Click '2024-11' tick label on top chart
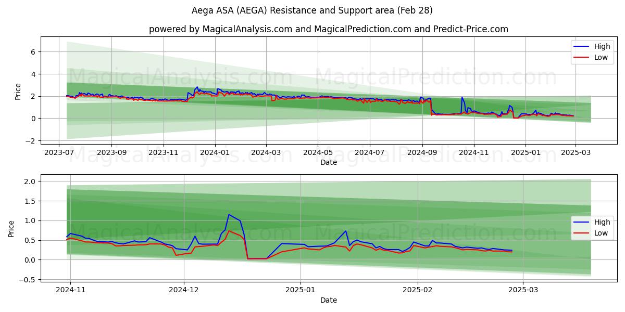 (x=473, y=153)
